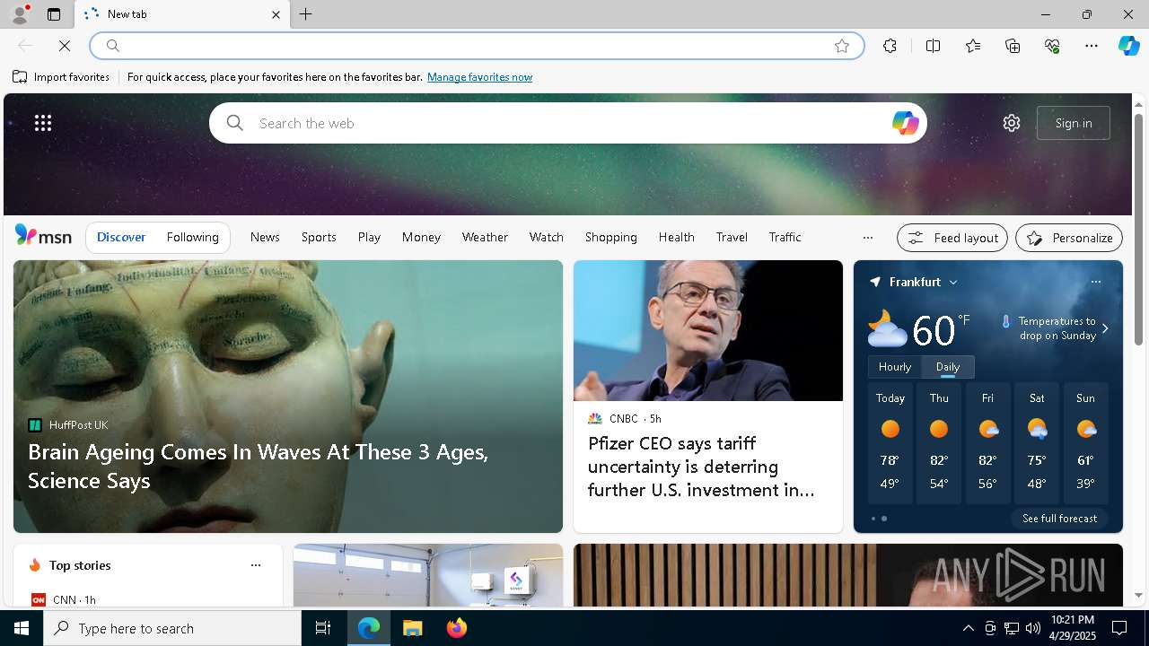Viewport: 1149px width, 646px height.
Task: Open the browser profile icon
Action: coord(20,14)
